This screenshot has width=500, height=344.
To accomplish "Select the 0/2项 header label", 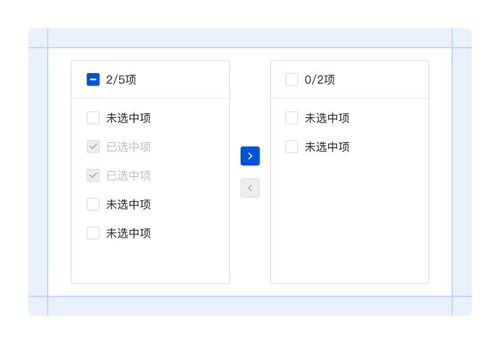I will (320, 79).
